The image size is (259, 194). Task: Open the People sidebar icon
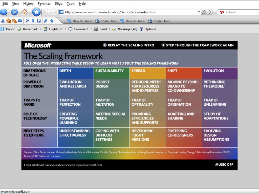(x=3, y=21)
